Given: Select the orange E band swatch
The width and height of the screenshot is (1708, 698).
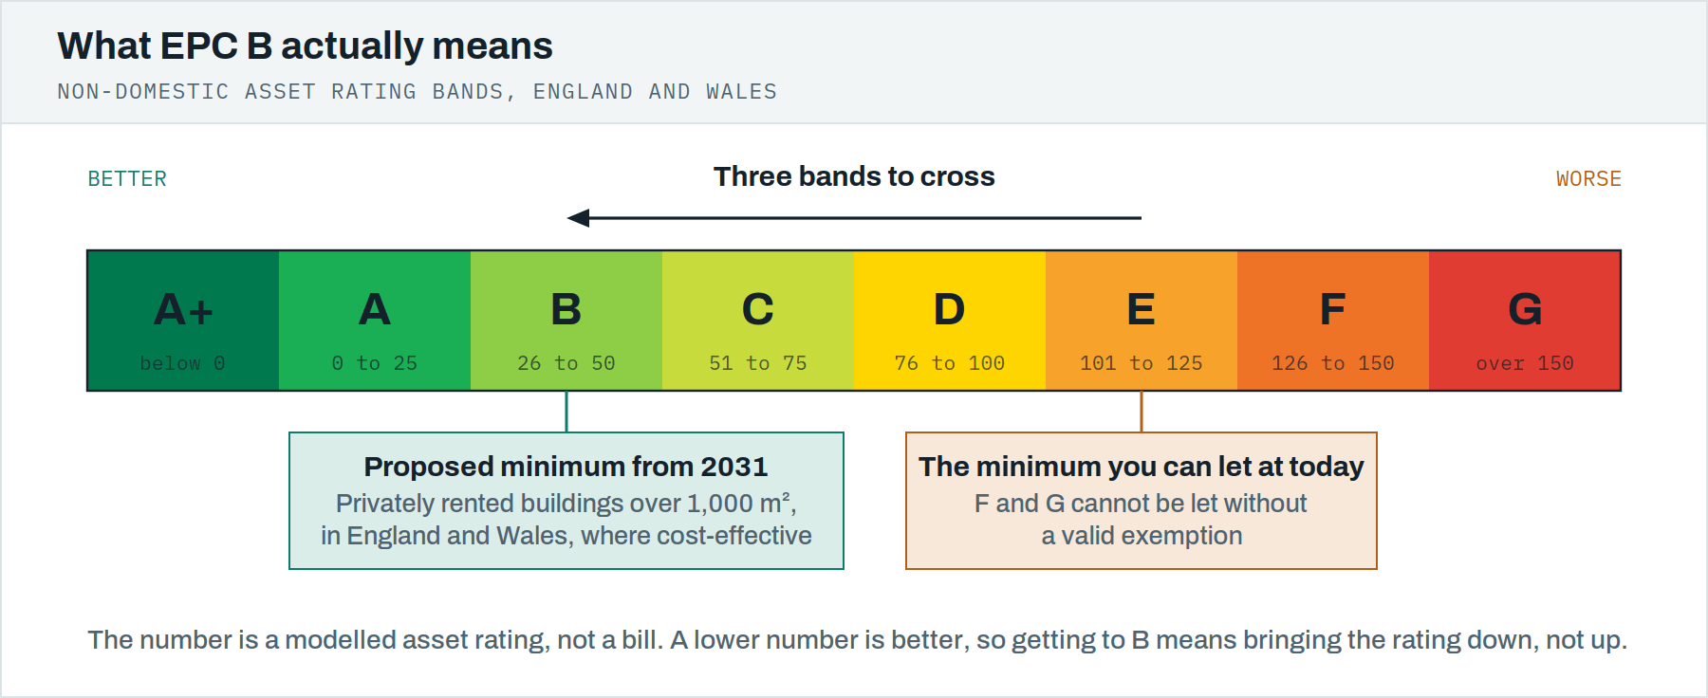Looking at the screenshot, I should (1142, 321).
